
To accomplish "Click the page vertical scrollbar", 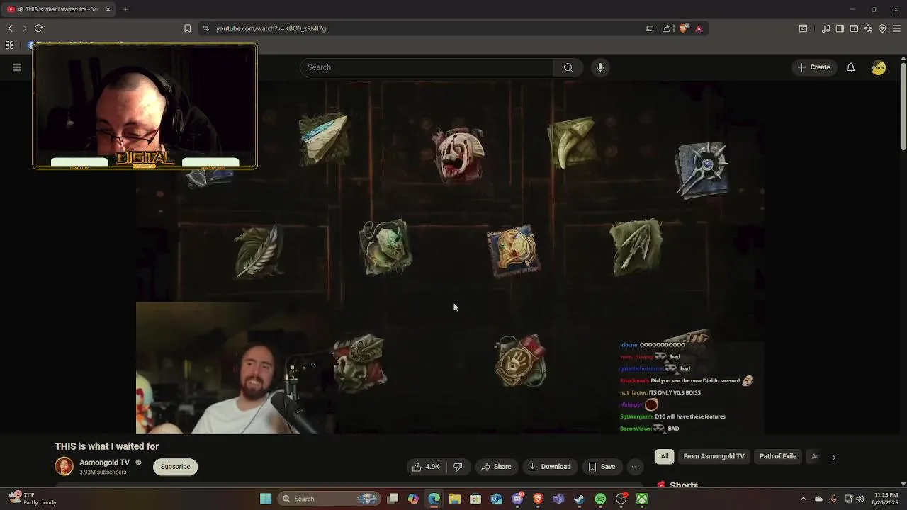I will [x=903, y=106].
